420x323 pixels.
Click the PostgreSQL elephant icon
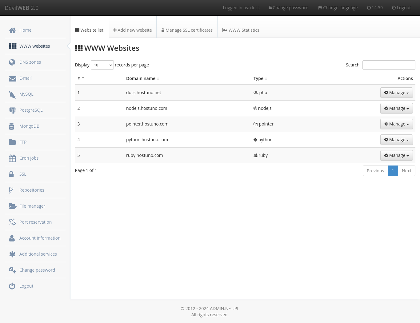12,110
